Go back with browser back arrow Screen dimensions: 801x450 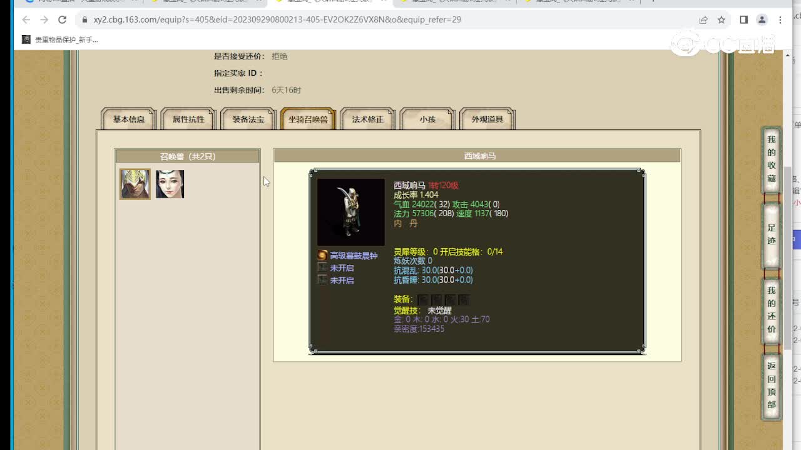point(26,19)
